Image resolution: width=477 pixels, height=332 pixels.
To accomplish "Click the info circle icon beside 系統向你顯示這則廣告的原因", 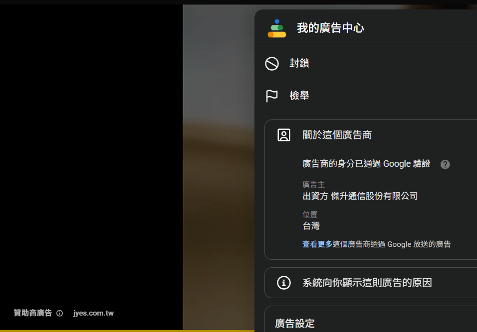I will coord(284,283).
